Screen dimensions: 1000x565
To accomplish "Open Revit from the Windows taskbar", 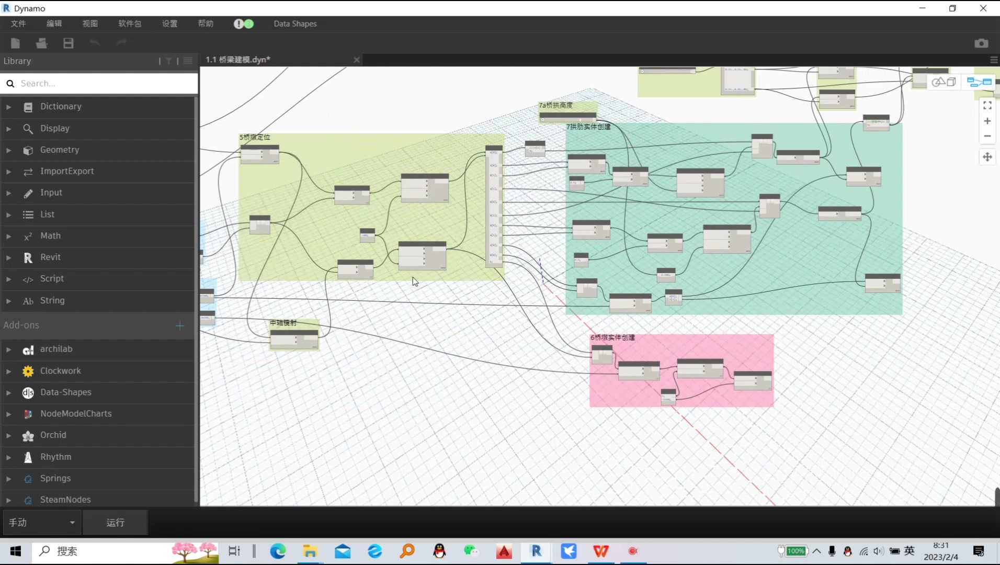I will (536, 551).
